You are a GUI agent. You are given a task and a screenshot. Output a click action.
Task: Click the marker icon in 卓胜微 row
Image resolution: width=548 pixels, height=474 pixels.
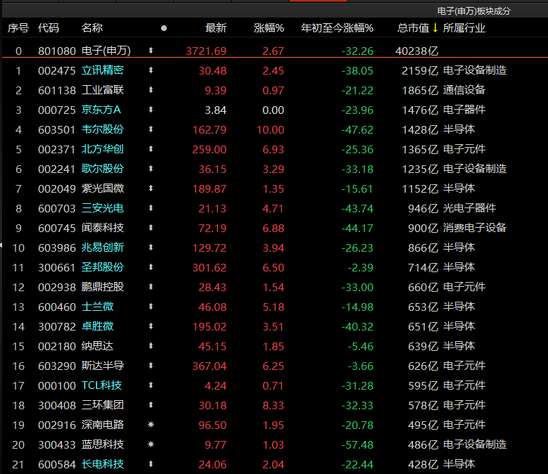(x=151, y=326)
